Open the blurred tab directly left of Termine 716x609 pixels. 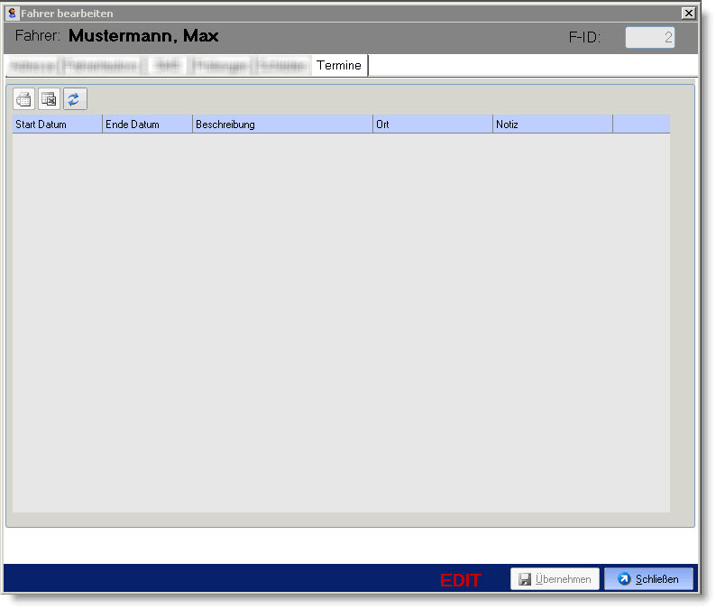coord(282,66)
